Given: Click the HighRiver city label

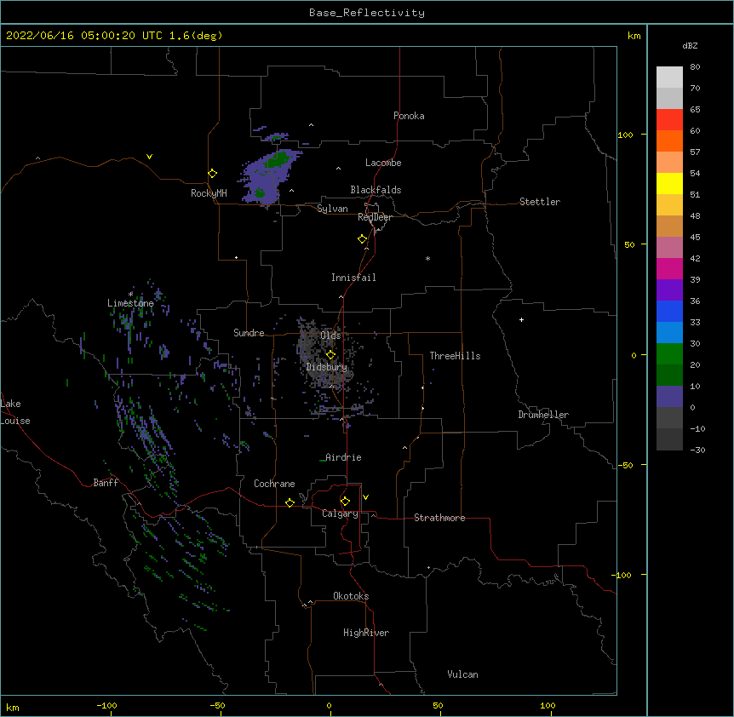Looking at the screenshot, I should (366, 633).
